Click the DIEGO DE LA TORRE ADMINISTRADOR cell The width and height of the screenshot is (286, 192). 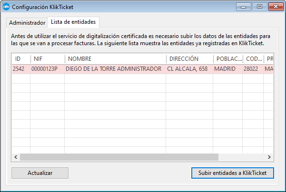(x=114, y=69)
